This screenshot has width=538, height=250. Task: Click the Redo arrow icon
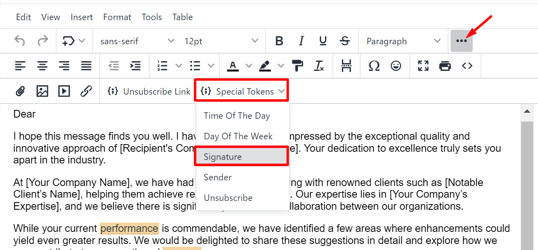42,41
